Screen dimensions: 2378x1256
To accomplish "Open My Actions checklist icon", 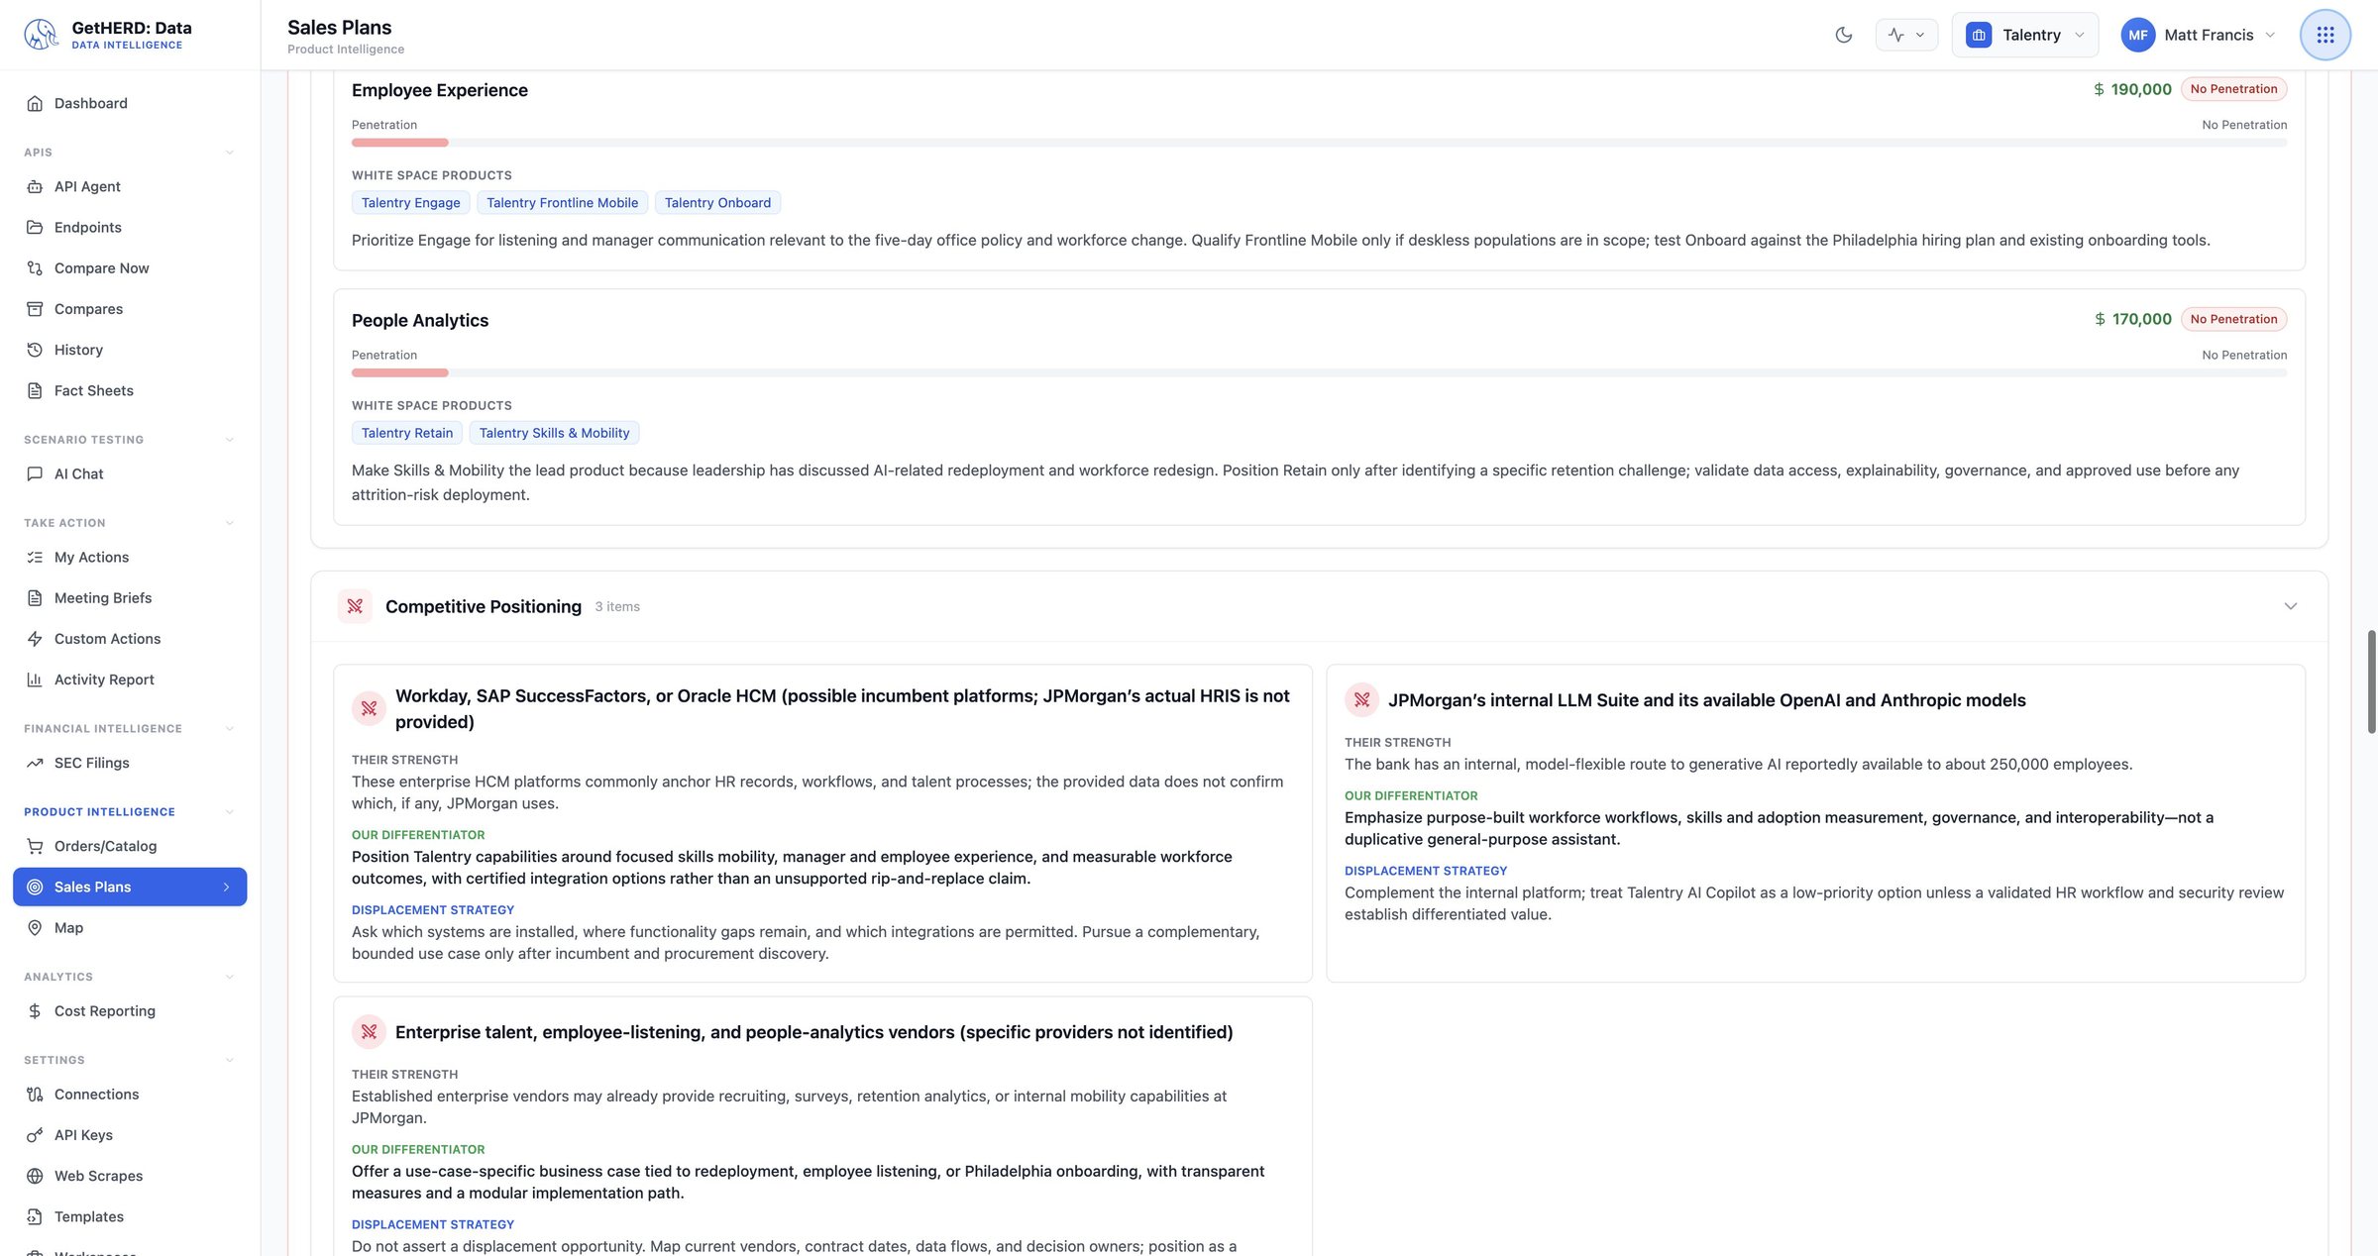I will tap(35, 557).
